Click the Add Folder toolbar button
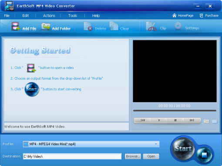222x166 pixels. tap(56, 27)
